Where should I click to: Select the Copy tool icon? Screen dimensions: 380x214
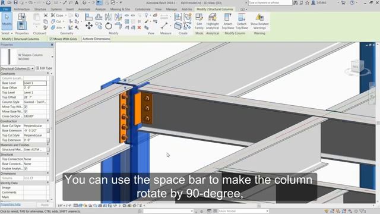pos(99,26)
